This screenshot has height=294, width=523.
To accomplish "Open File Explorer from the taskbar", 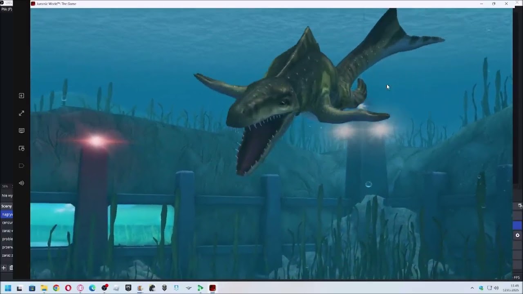I will coord(44,288).
